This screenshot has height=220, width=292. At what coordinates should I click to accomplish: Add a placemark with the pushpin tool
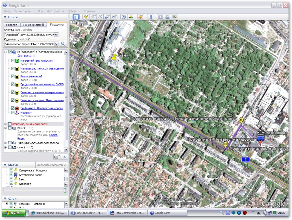point(86,17)
